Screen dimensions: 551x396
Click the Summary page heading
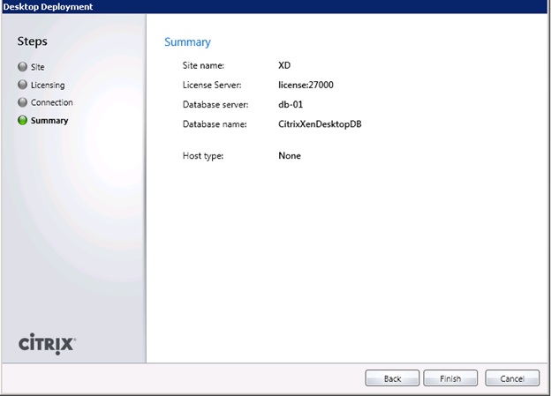click(x=188, y=42)
